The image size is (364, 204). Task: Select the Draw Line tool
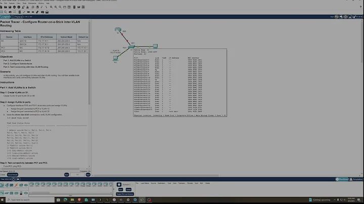[24, 12]
